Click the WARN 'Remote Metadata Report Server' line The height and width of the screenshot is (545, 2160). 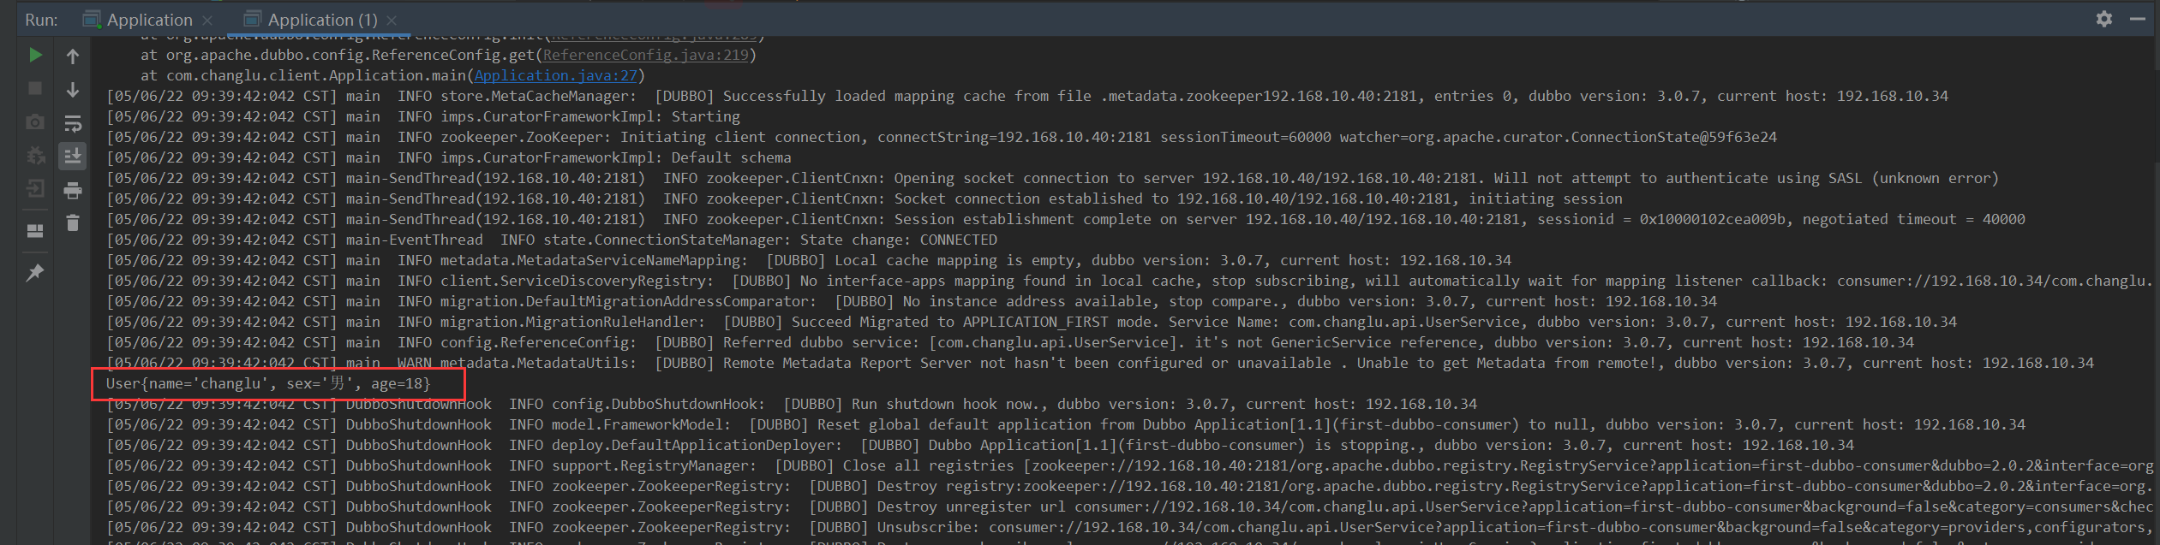(1099, 363)
